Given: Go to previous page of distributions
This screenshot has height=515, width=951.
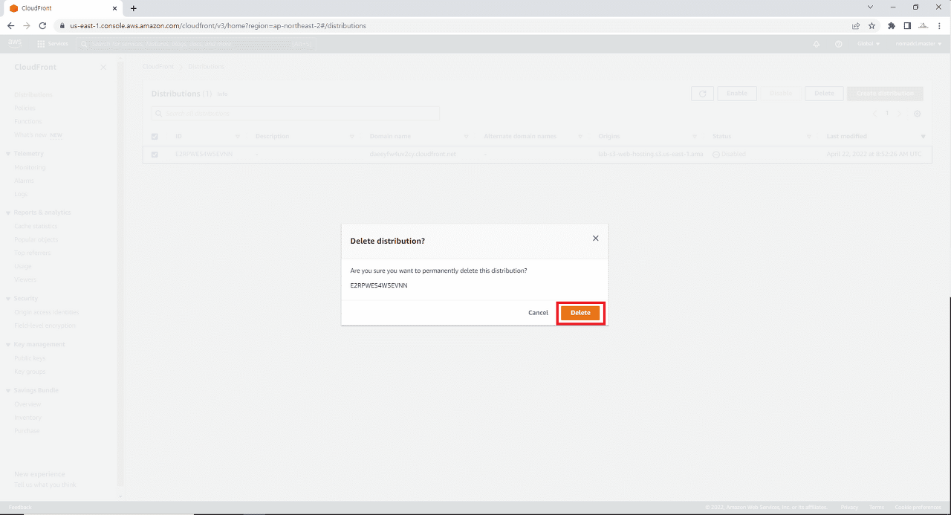Looking at the screenshot, I should [874, 114].
